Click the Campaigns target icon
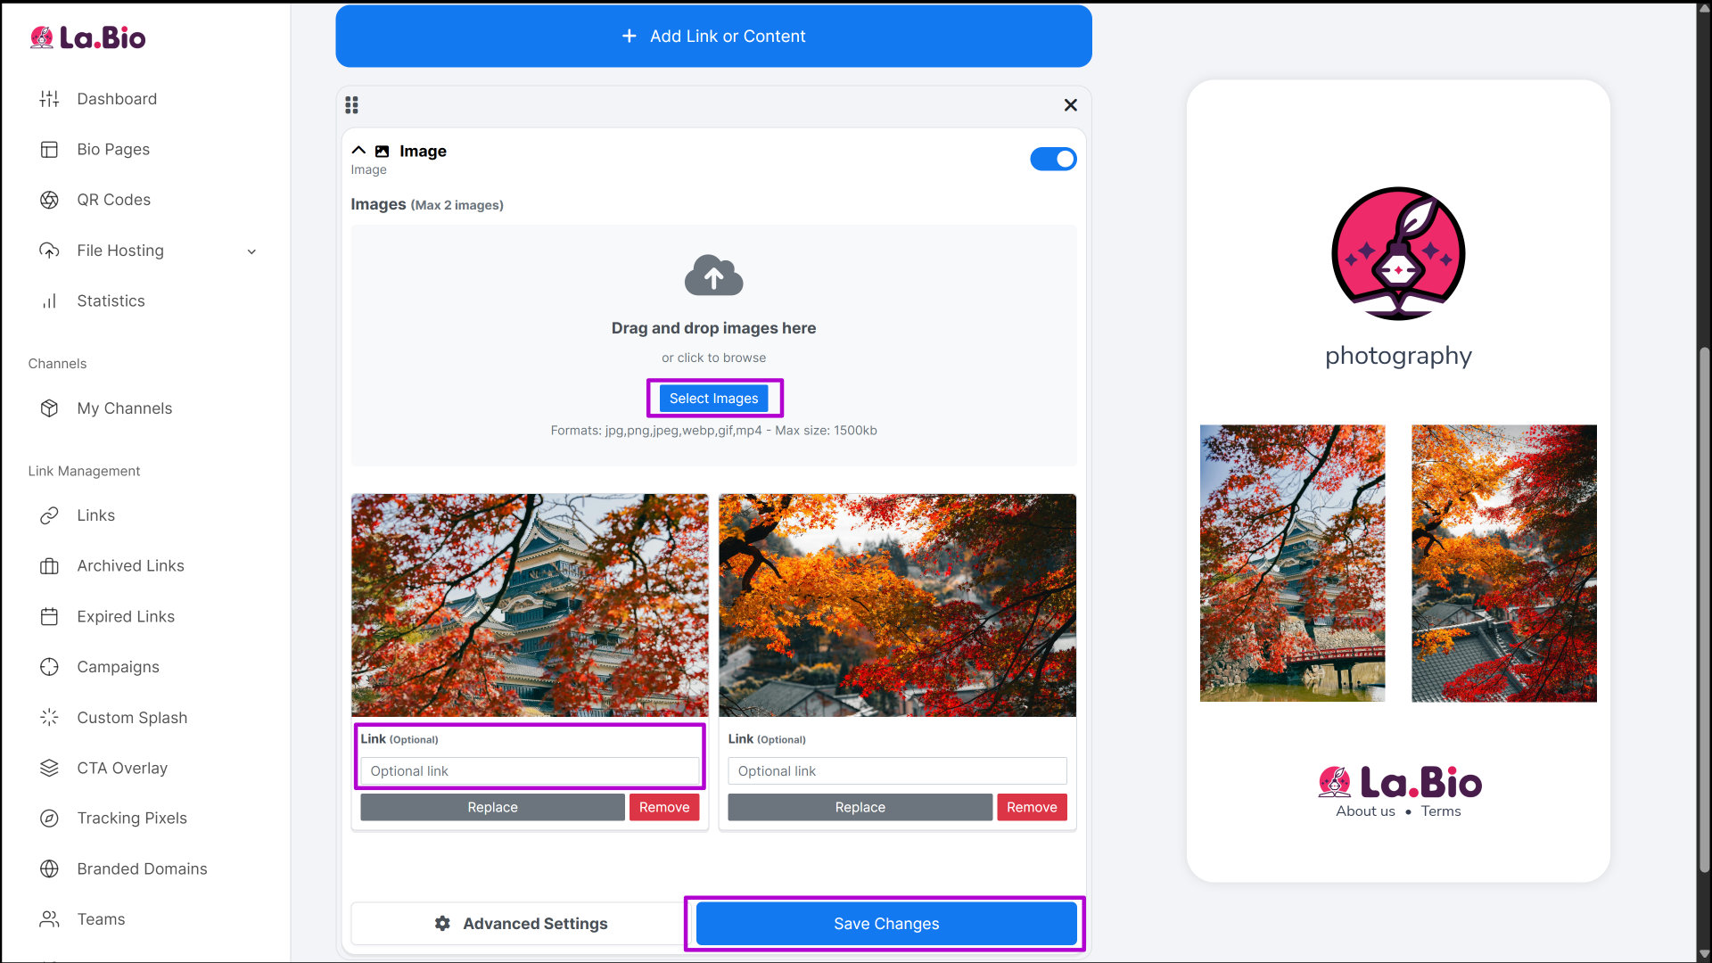Screen dimensions: 1712x963 click(49, 667)
